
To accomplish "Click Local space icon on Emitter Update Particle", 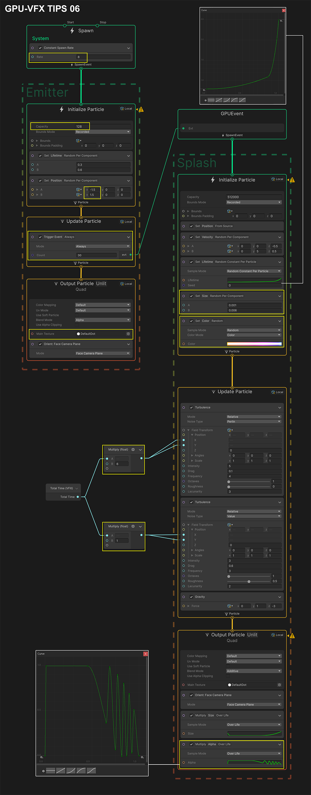I will [x=122, y=222].
